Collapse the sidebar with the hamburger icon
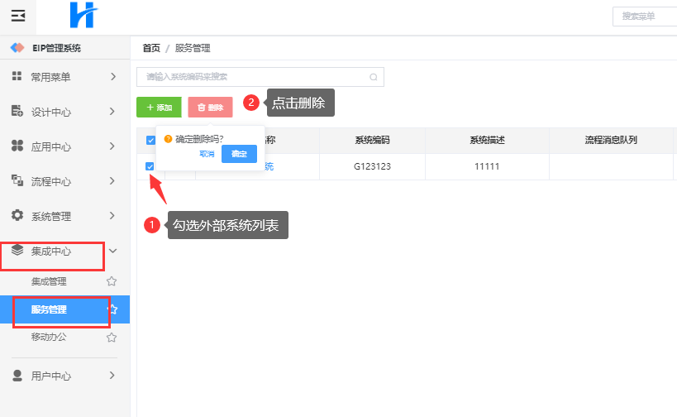The width and height of the screenshot is (677, 417). pos(18,16)
